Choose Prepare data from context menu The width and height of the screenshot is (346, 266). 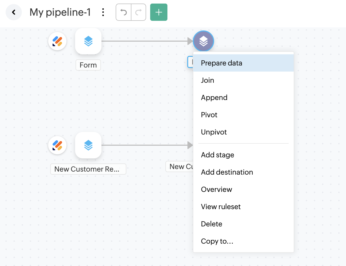(221, 63)
